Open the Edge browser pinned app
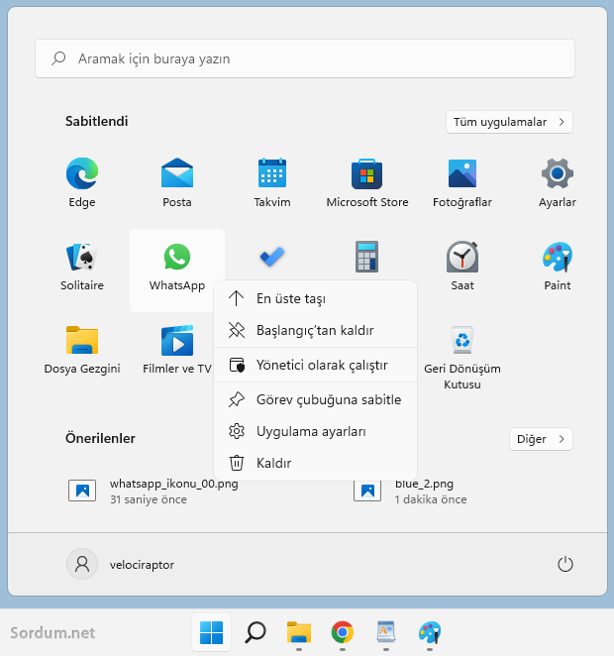The image size is (614, 656). pyautogui.click(x=82, y=182)
